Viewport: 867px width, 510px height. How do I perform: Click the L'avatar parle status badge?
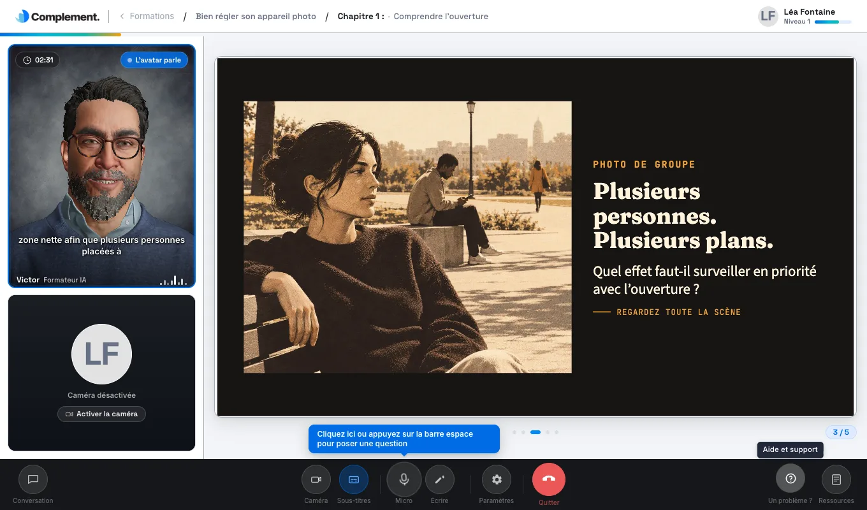tap(154, 60)
